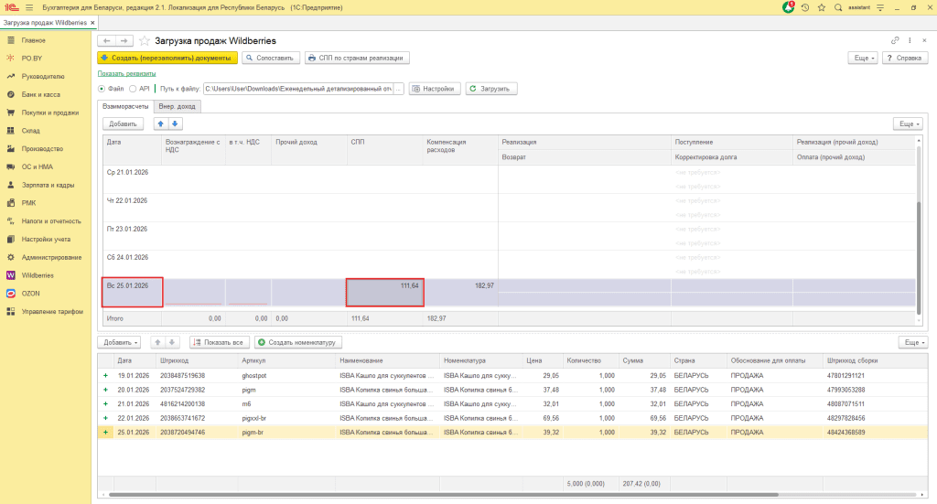937x504 pixels.
Task: Open Склад section
Action: point(30,131)
